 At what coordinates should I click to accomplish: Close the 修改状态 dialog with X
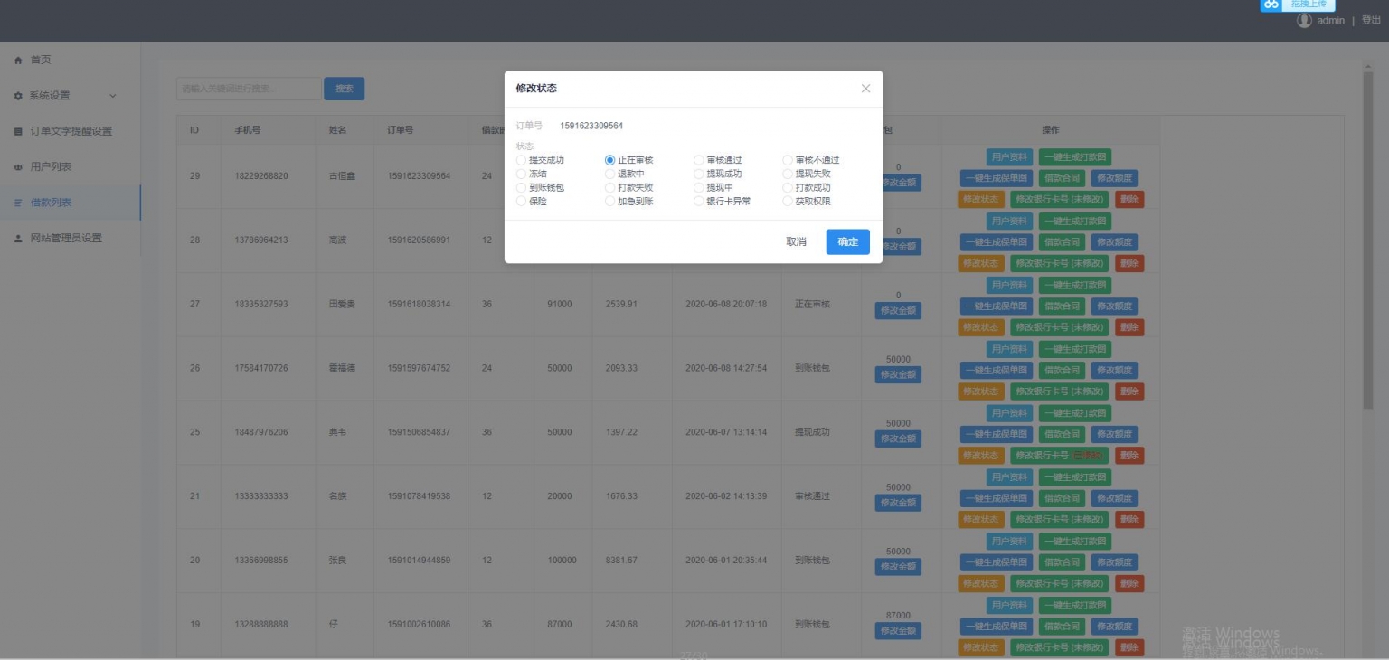[x=865, y=89]
